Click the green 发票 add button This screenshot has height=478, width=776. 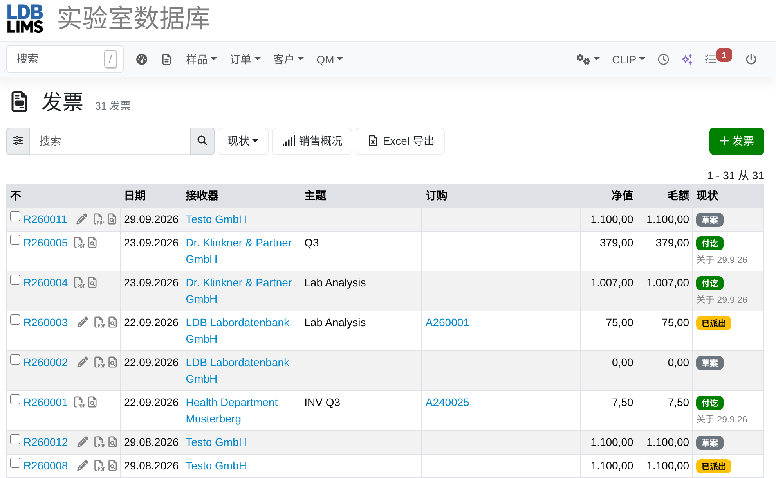[x=737, y=141]
